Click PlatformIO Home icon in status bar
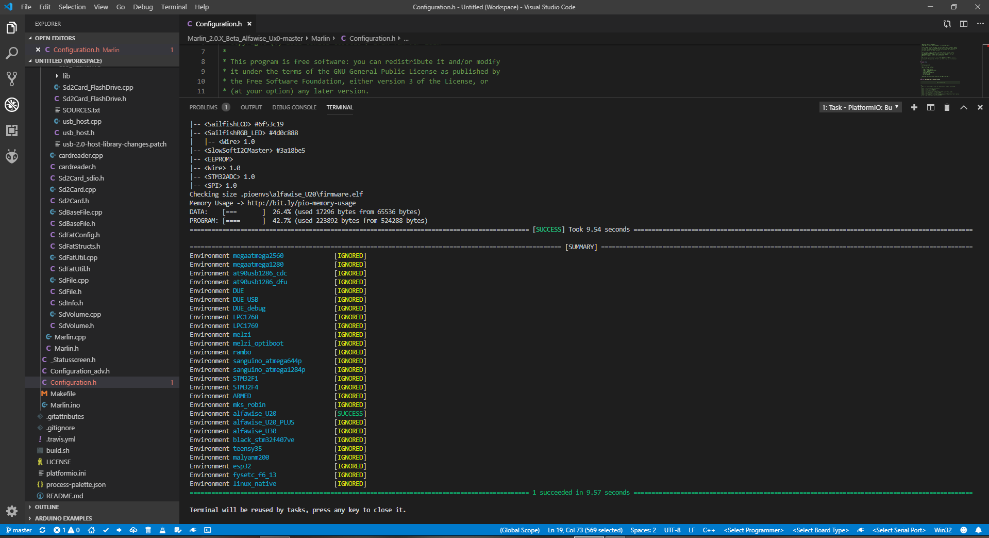This screenshot has height=538, width=989. pos(91,530)
